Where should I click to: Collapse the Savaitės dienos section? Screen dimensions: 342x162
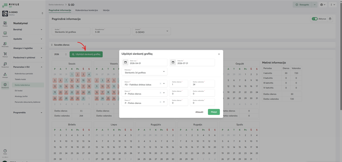pos(52,45)
